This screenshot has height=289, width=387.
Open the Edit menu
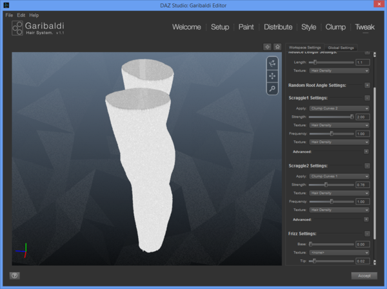tap(21, 15)
